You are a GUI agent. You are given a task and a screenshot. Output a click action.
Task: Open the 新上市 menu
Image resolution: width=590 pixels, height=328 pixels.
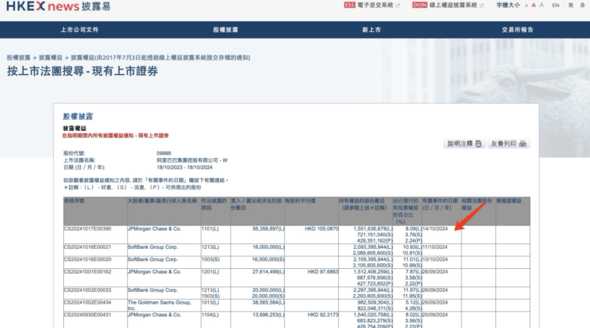[371, 30]
